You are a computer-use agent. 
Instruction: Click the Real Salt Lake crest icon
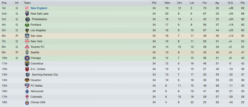27,14
